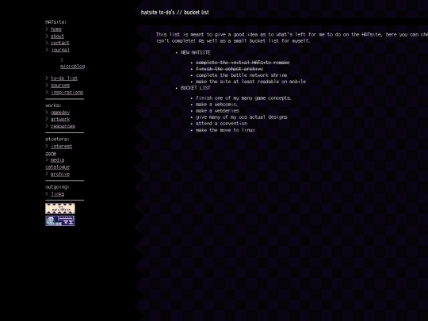
Task: Open the gamedev works link
Action: (60, 113)
